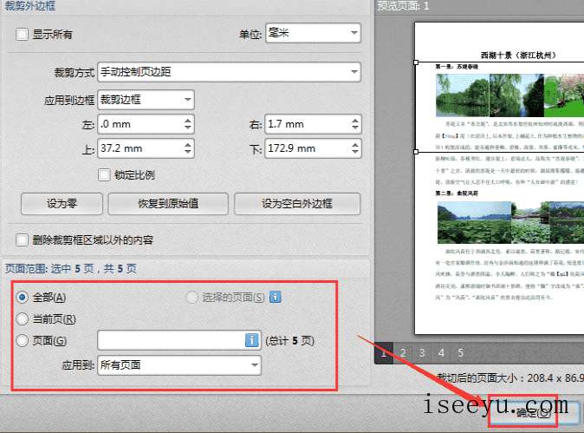Choose the 页面(G) radio option

click(23, 340)
